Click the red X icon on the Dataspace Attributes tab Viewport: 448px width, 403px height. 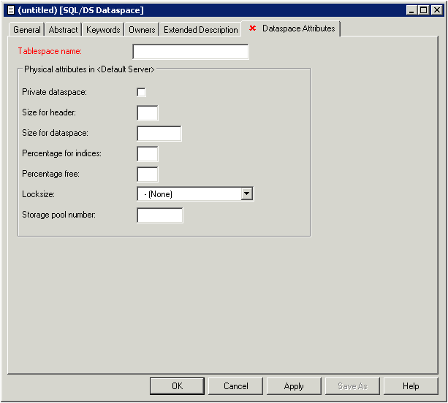pyautogui.click(x=253, y=28)
